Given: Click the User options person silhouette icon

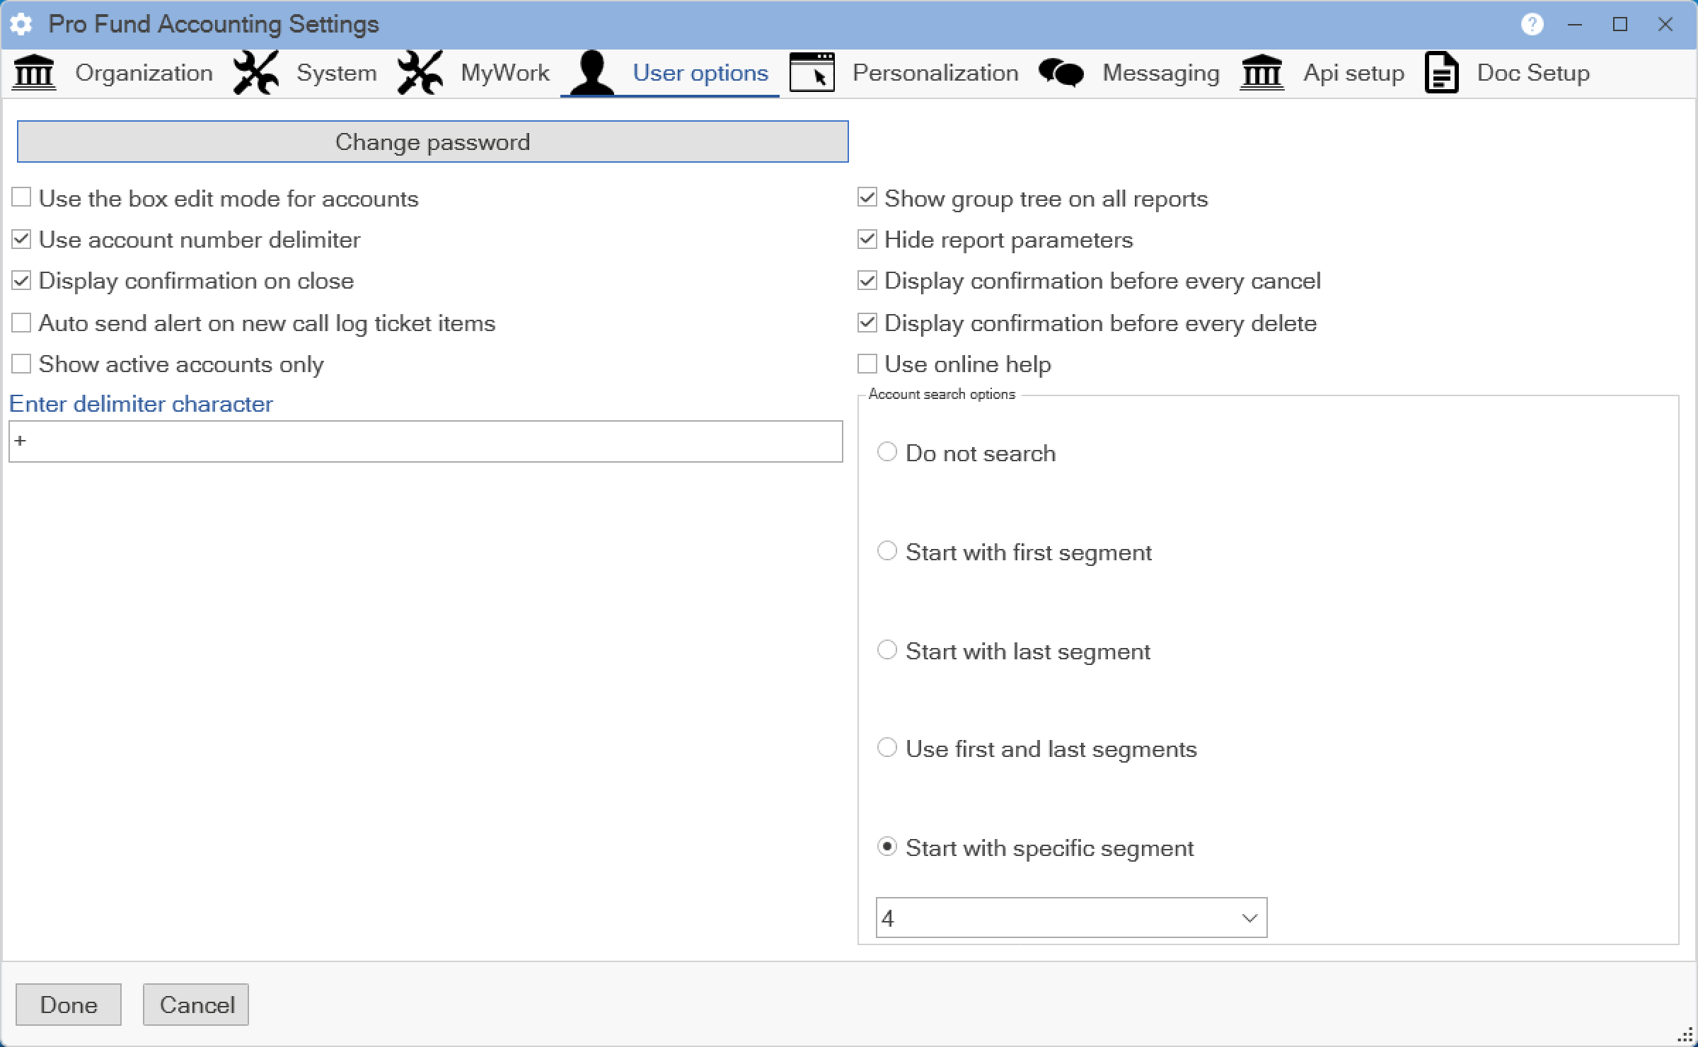Looking at the screenshot, I should pos(592,72).
